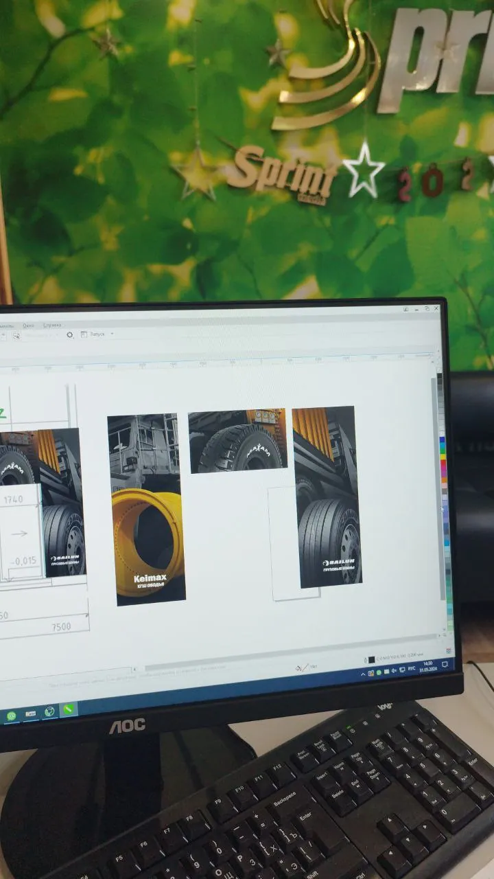This screenshot has height=879, width=494.
Task: Select the tall Sailun tire banner at right
Action: (x=327, y=496)
